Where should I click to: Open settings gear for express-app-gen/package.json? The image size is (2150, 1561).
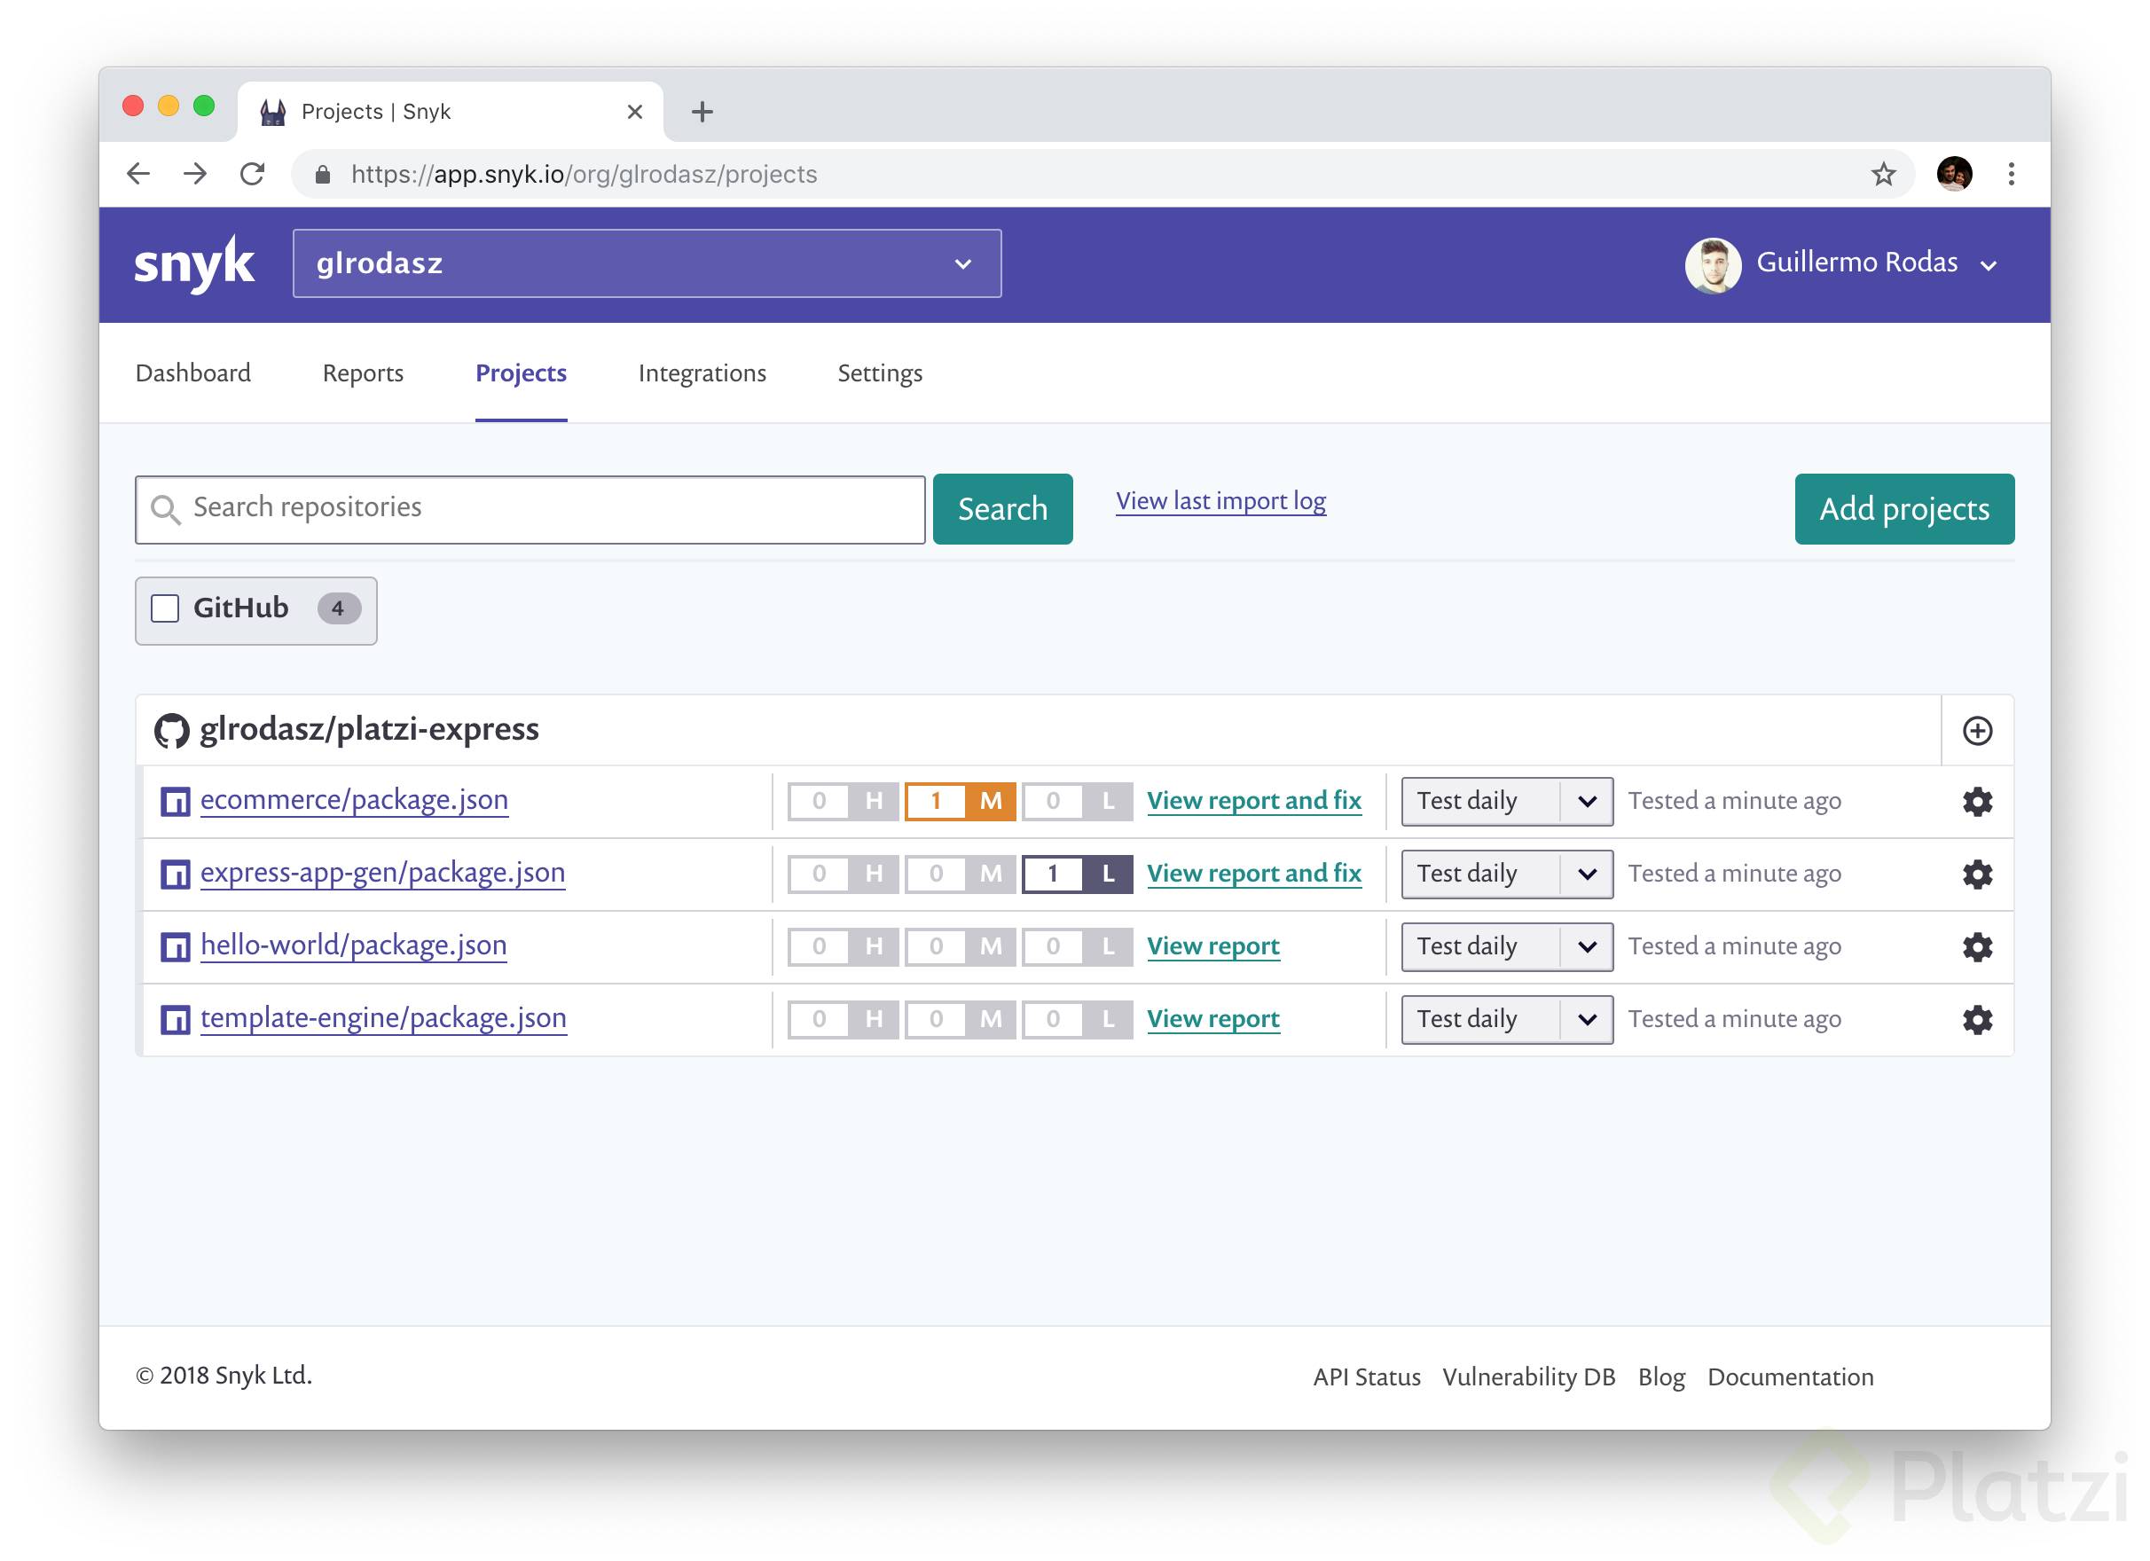[1976, 874]
